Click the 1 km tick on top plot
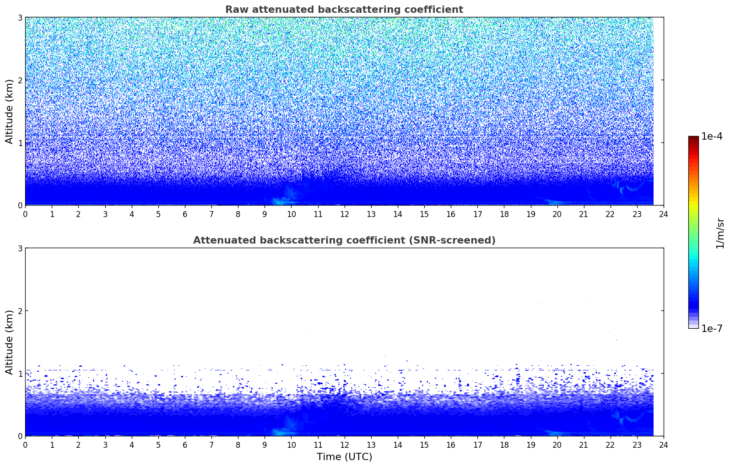The width and height of the screenshot is (730, 467). tap(20, 143)
